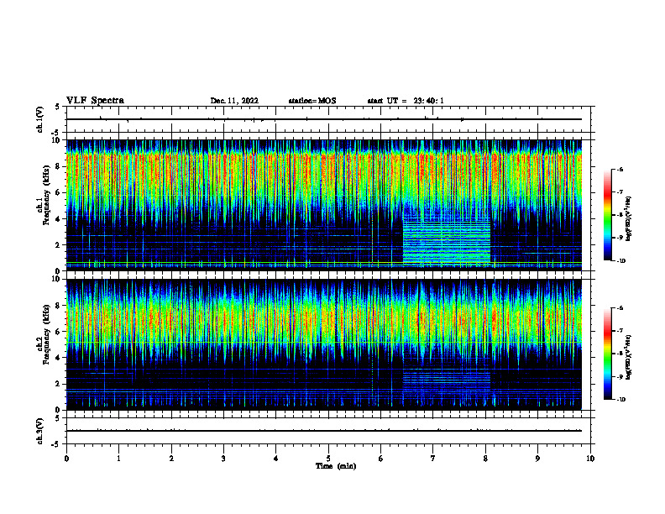The width and height of the screenshot is (665, 514).
Task: Click time axis tick label "0"
Action: pyautogui.click(x=66, y=459)
